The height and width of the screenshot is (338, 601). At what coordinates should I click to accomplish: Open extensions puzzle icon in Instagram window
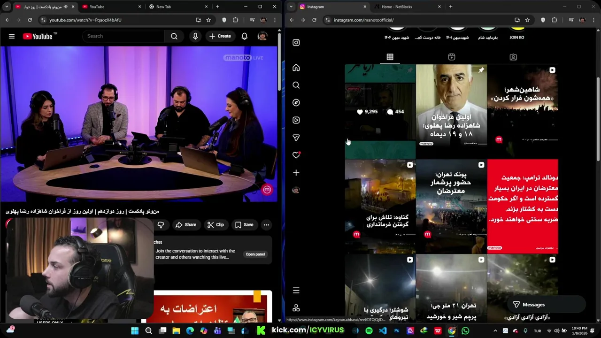555,20
